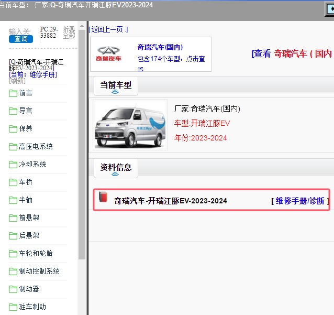The image size is (334, 315).
Task: Click the 厂家:奇瑞汽车(国内) text
Action: pos(207,109)
